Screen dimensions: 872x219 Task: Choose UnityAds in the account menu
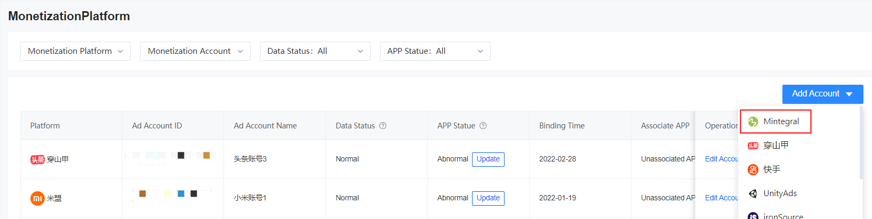[x=780, y=193]
